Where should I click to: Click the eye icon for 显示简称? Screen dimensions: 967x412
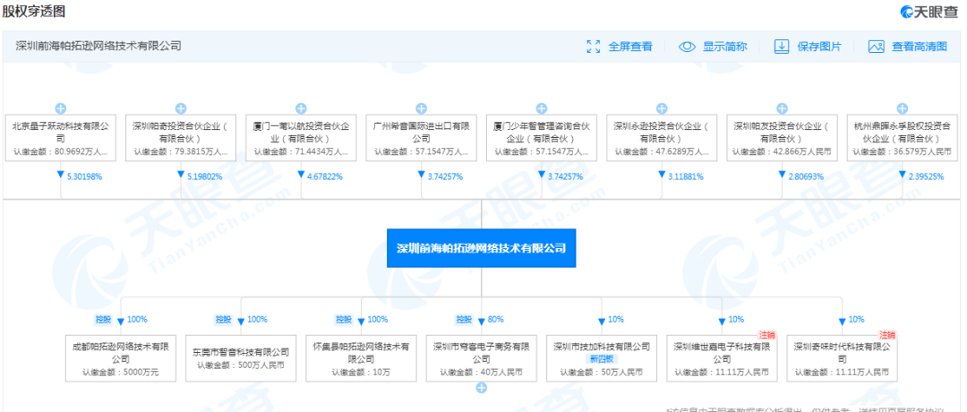coord(687,47)
